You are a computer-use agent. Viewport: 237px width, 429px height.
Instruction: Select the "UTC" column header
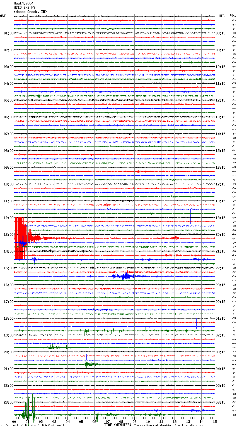point(222,16)
